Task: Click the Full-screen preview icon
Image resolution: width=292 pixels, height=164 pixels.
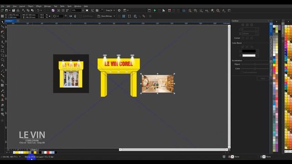Action: 87,10
